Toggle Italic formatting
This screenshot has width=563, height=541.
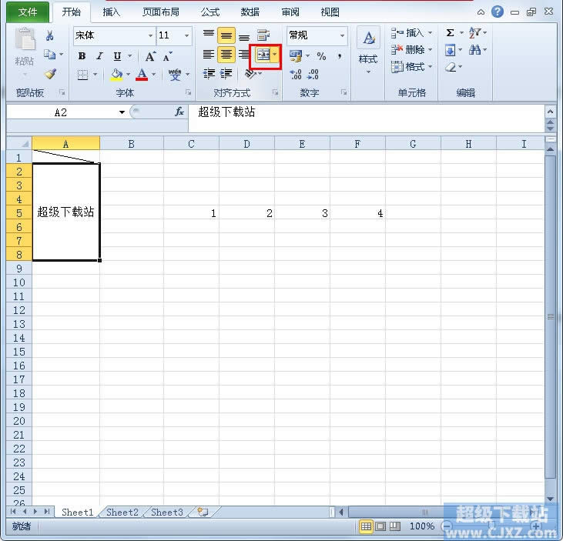tap(99, 56)
